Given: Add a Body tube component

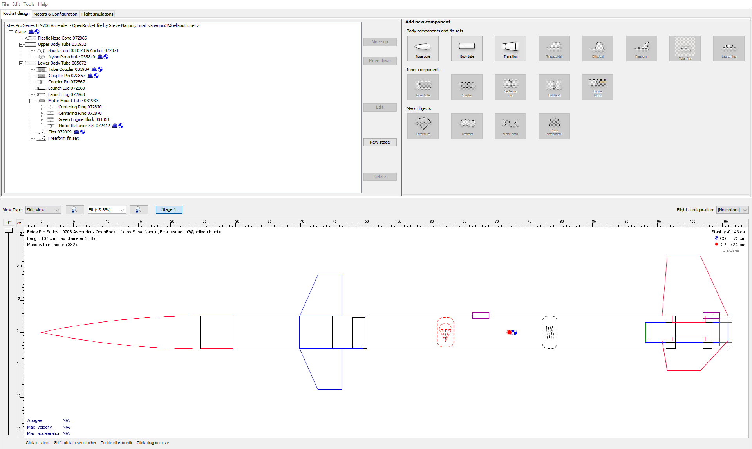Looking at the screenshot, I should tap(466, 48).
